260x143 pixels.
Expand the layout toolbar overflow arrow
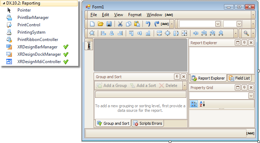point(236,33)
